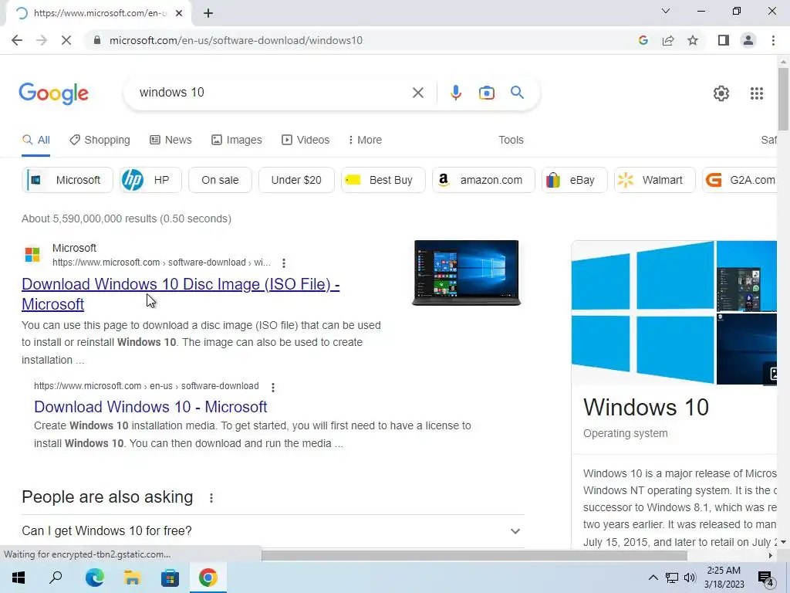Open 'Download Windows 10 - Microsoft' link
This screenshot has width=790, height=593.
coord(150,407)
